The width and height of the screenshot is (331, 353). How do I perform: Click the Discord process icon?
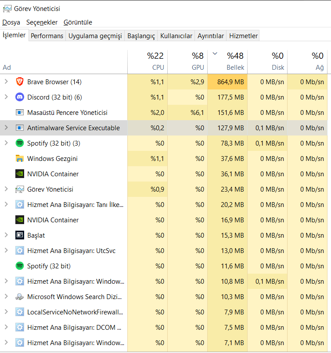[20, 97]
